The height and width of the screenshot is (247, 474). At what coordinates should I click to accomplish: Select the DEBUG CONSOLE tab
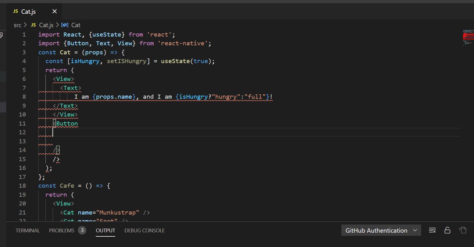[145, 230]
